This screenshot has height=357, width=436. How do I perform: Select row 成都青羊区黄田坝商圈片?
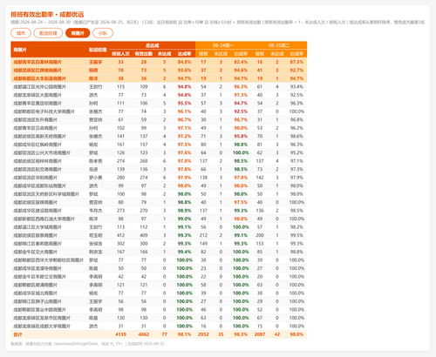pyautogui.click(x=159, y=104)
